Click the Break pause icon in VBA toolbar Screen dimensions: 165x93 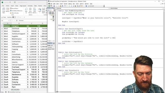(71, 6)
